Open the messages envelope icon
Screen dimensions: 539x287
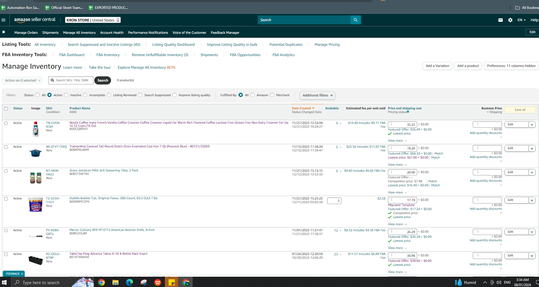coord(501,20)
